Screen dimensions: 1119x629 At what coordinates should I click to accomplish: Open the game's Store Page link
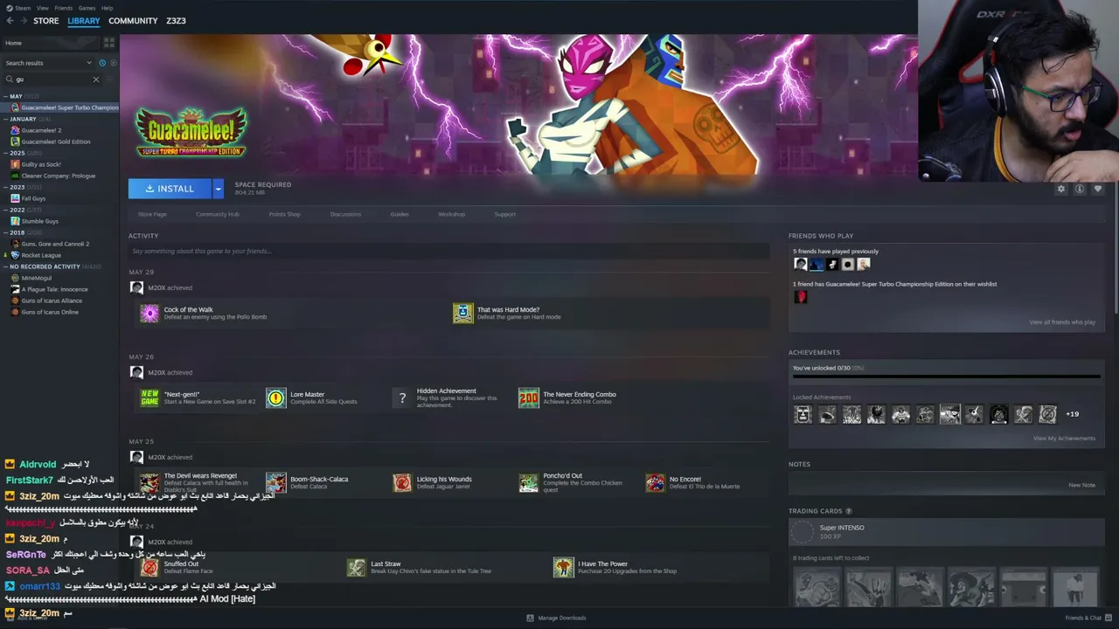pos(152,214)
